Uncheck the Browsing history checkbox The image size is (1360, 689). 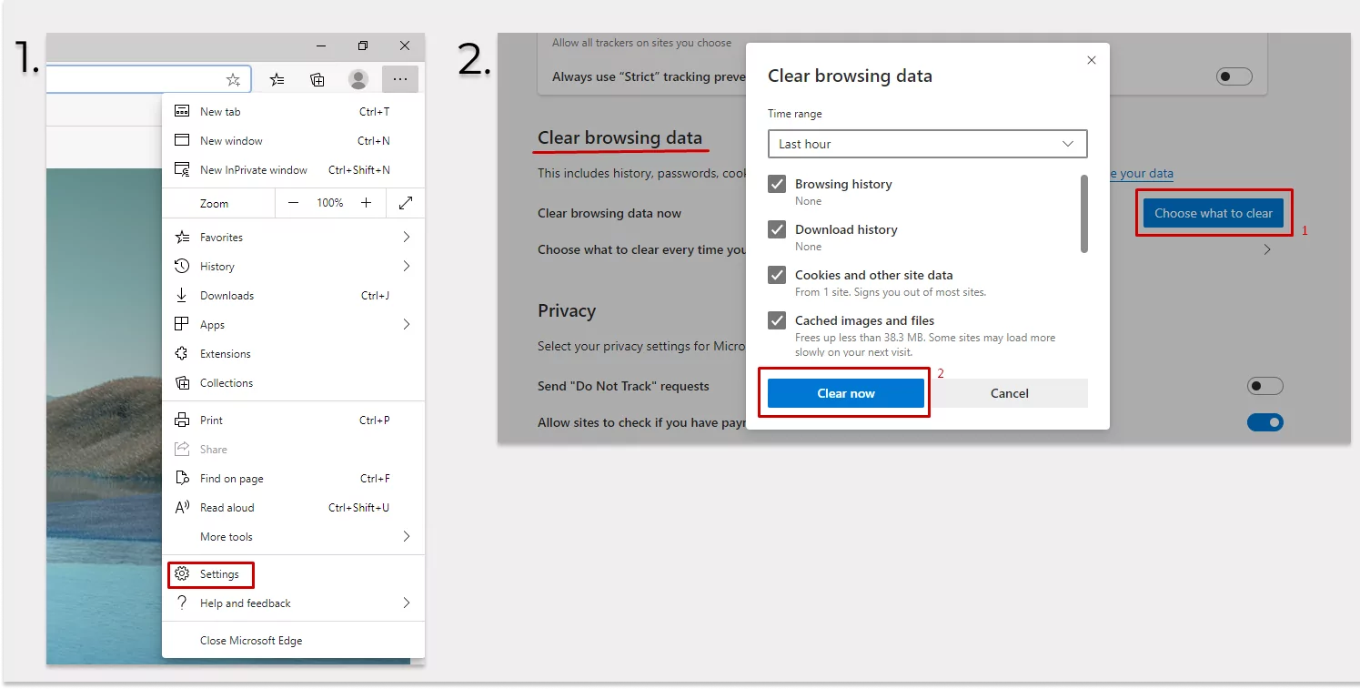point(777,184)
